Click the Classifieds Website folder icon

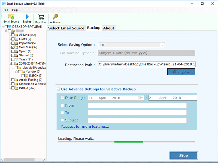coord(16,84)
